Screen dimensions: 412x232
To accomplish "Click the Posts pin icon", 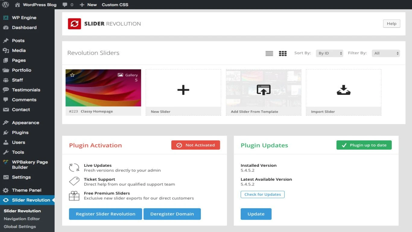I will (x=6, y=41).
